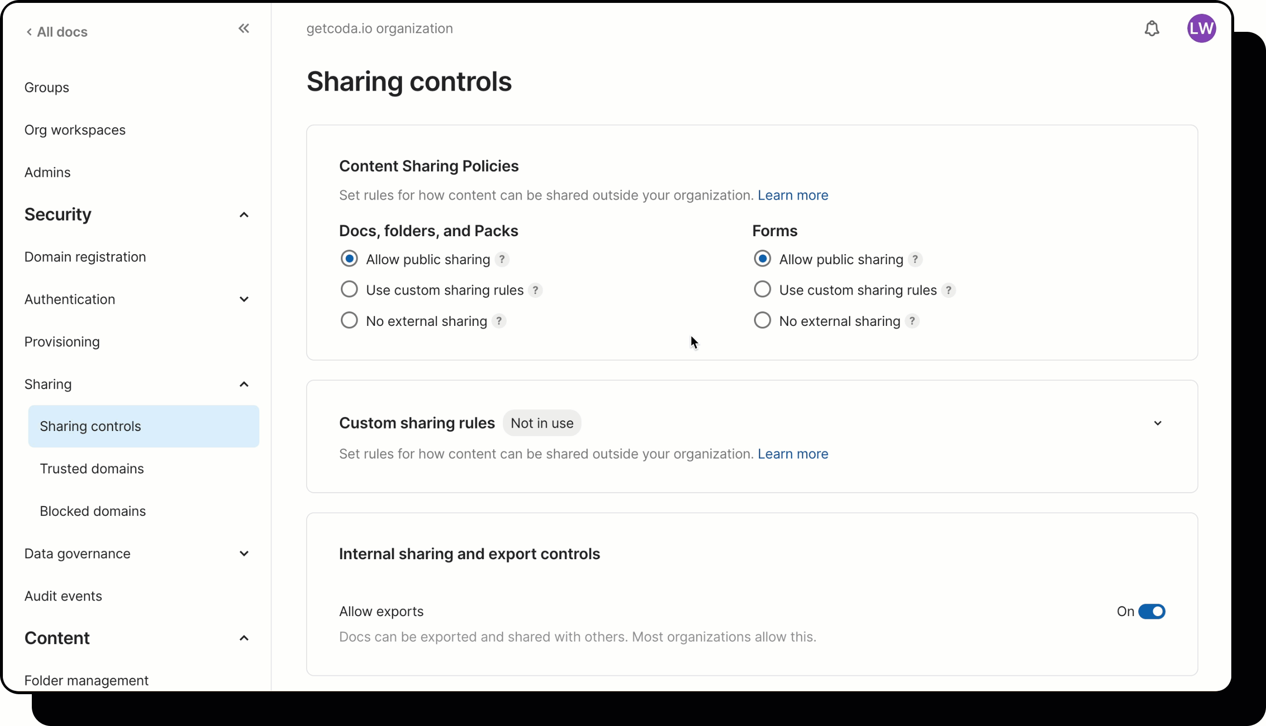
Task: Go to the Audit events page
Action: [63, 596]
